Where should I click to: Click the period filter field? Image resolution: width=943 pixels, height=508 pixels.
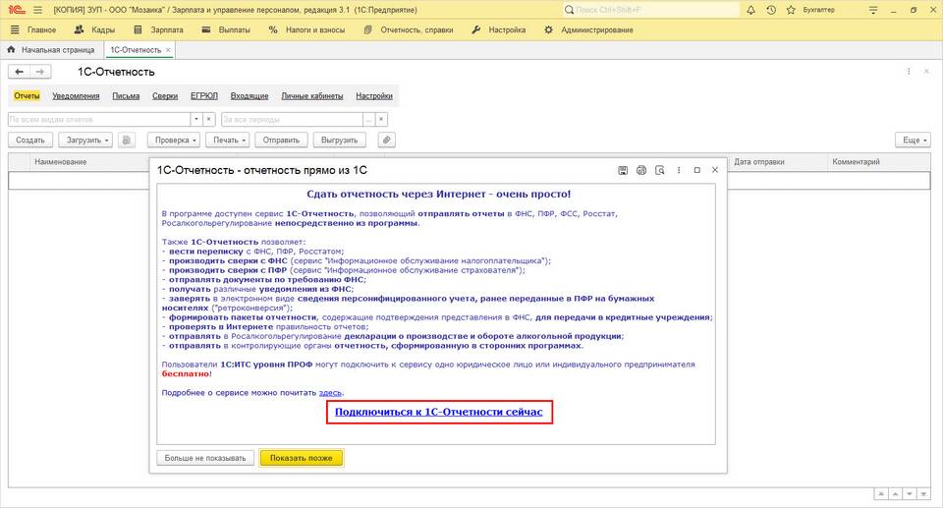coord(293,119)
